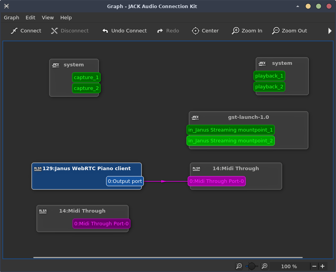The height and width of the screenshot is (272, 336).
Task: Click the plus zoom stepper button
Action: coord(322,266)
